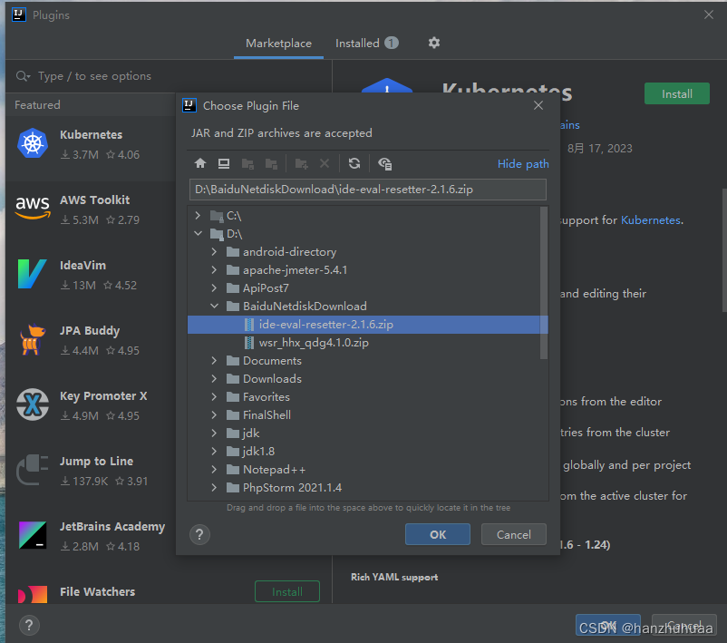This screenshot has width=727, height=643.
Task: Install the Kubernetes plugin
Action: pos(677,93)
